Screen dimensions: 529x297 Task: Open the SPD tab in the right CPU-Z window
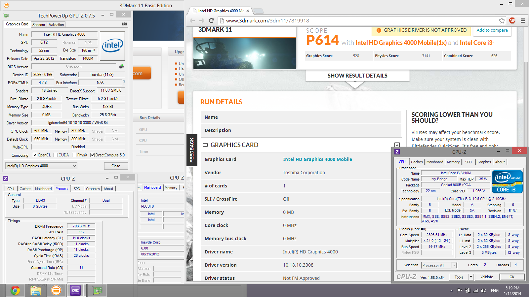pos(468,162)
